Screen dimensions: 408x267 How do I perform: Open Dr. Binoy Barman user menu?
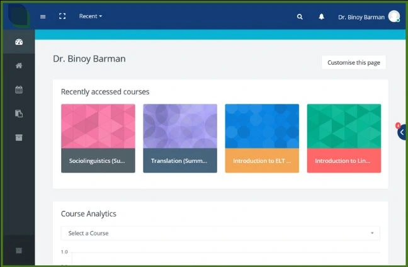click(x=361, y=17)
